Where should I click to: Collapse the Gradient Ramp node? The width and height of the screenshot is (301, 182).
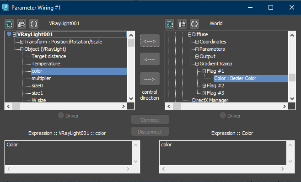click(x=197, y=64)
